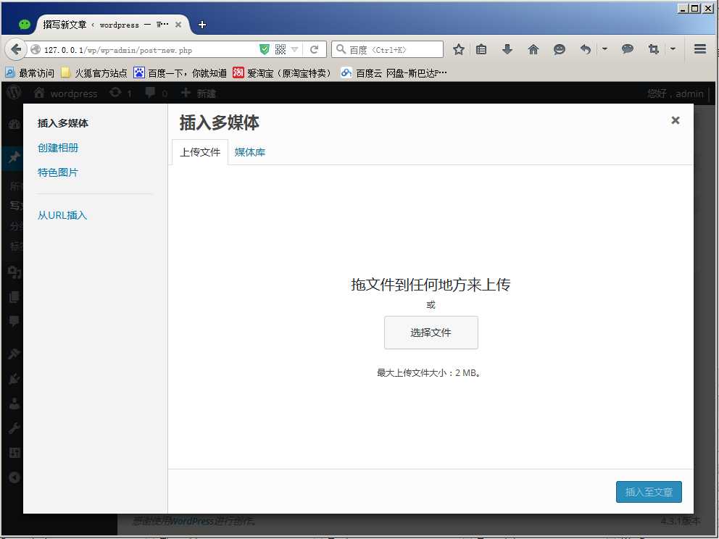
Task: Switch to the 上传文件 tab
Action: pyautogui.click(x=200, y=152)
